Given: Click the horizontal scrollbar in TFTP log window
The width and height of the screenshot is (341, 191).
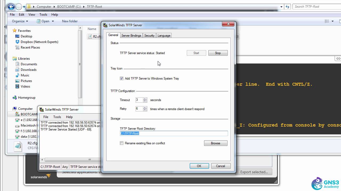Looking at the screenshot, I should (70, 160).
